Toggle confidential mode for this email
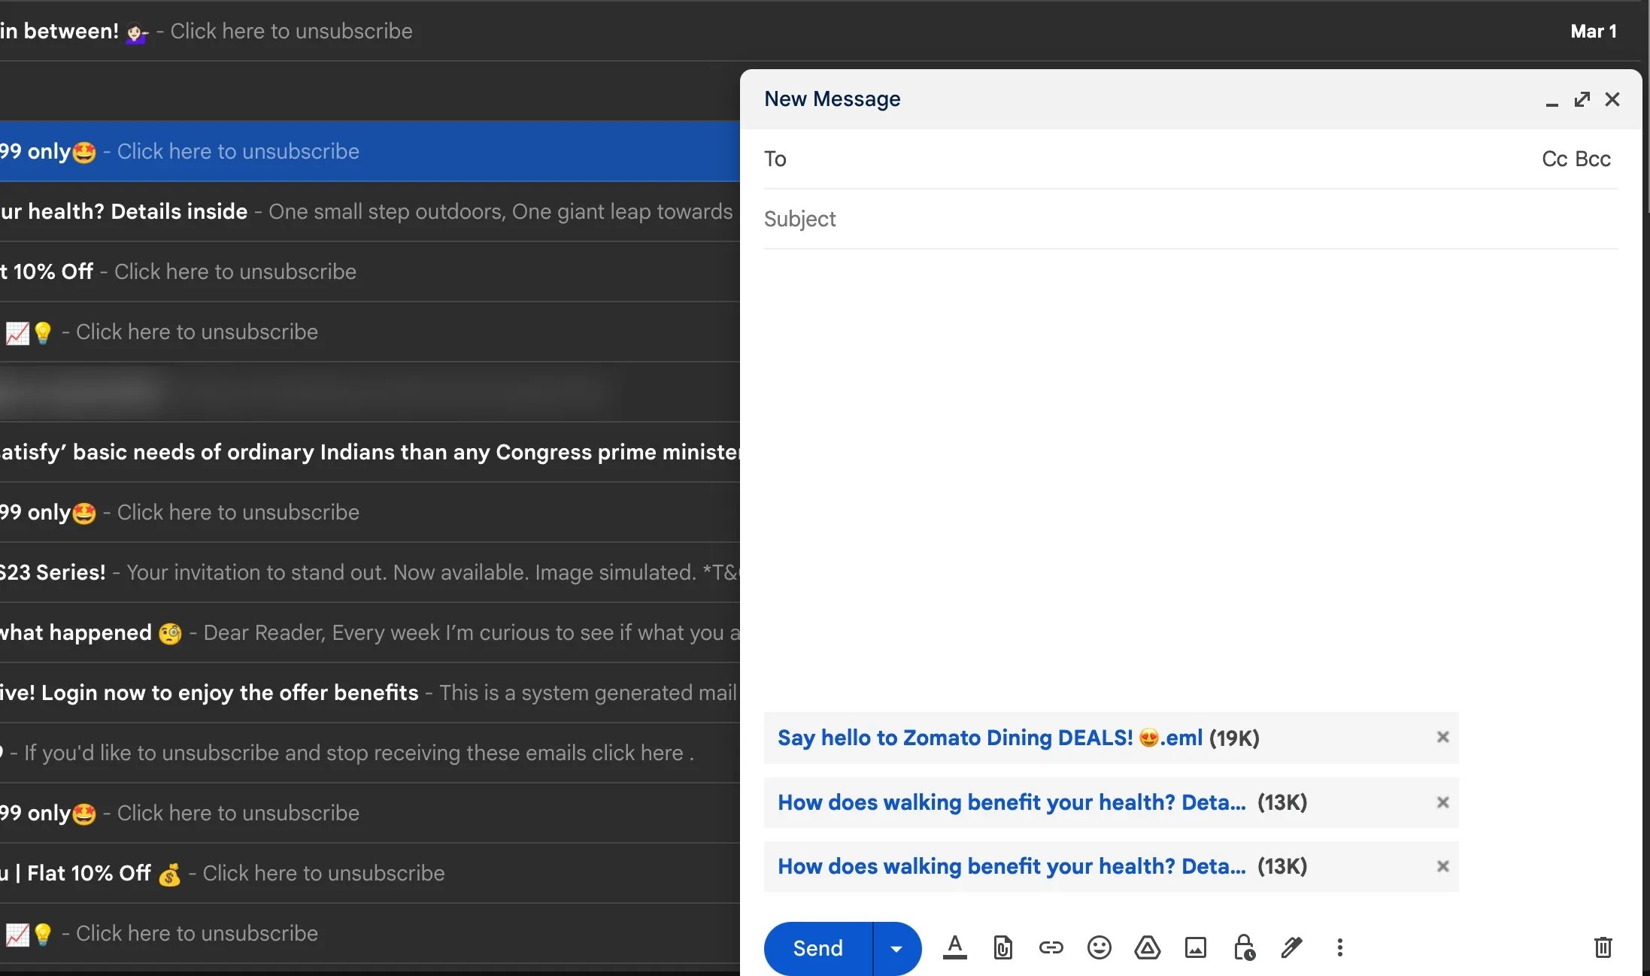The height and width of the screenshot is (976, 1650). point(1244,948)
